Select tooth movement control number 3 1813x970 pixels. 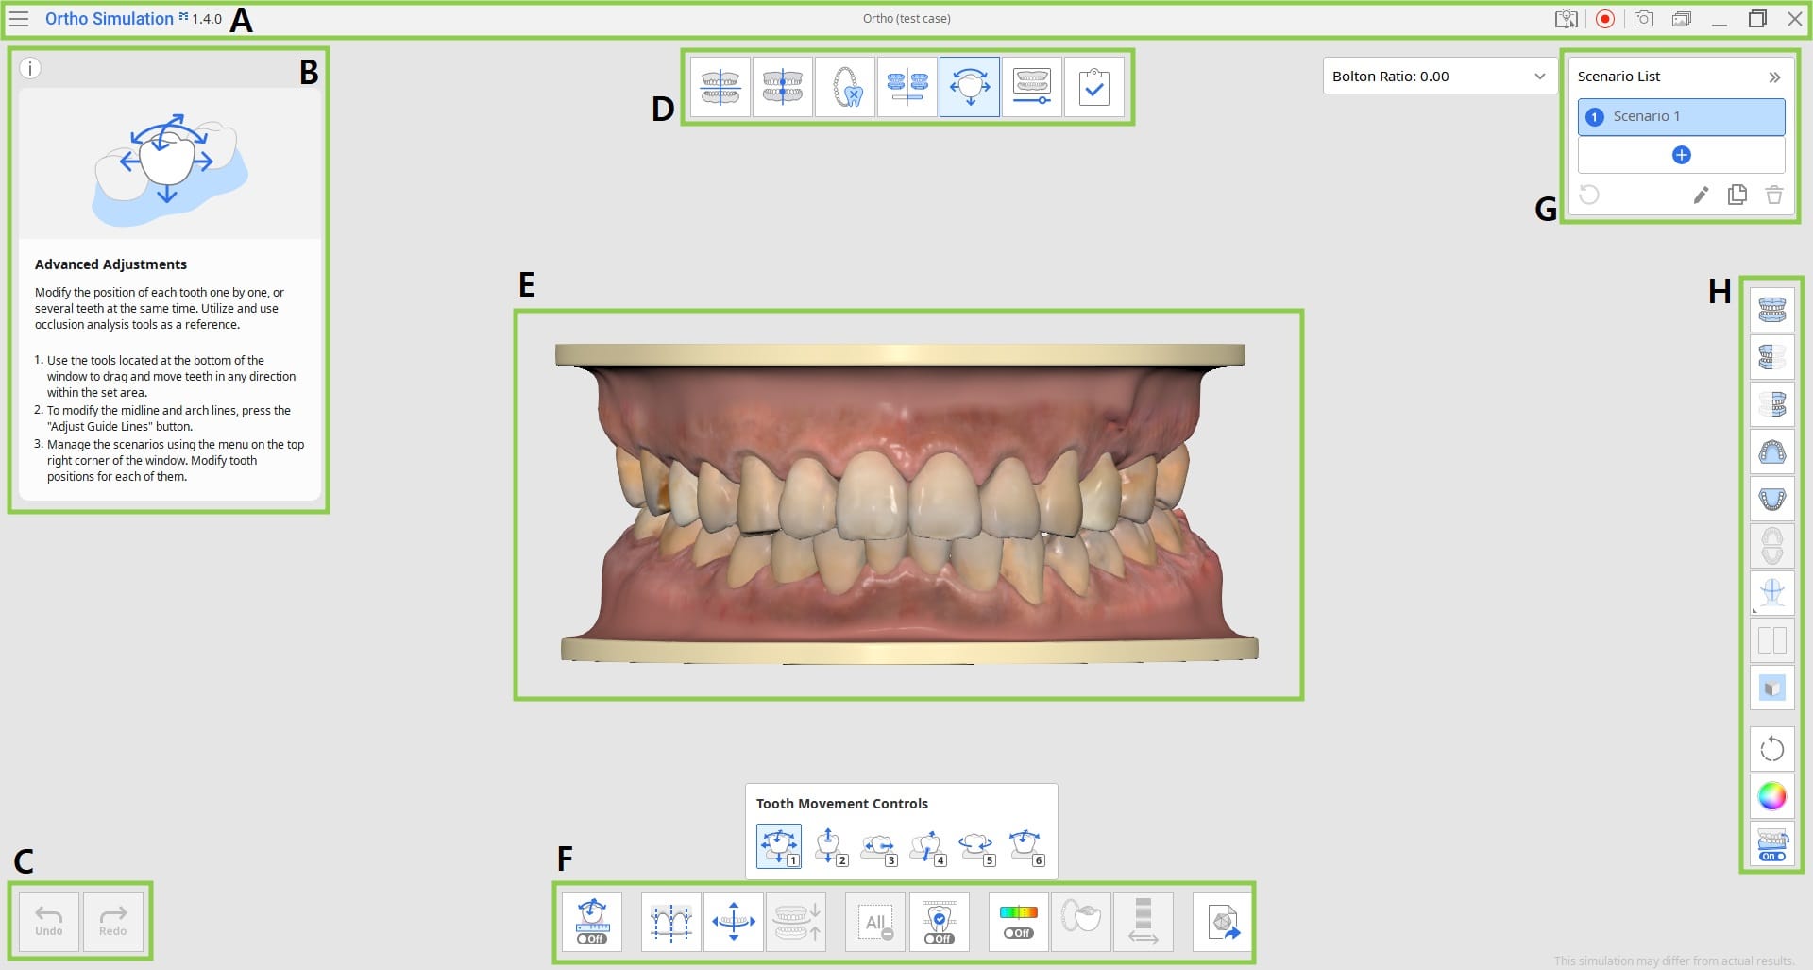878,846
